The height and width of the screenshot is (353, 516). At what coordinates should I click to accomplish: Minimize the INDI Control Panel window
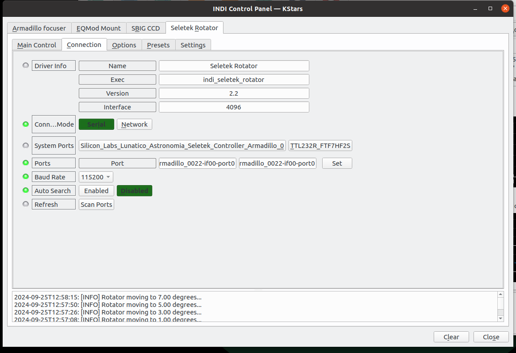tap(475, 8)
